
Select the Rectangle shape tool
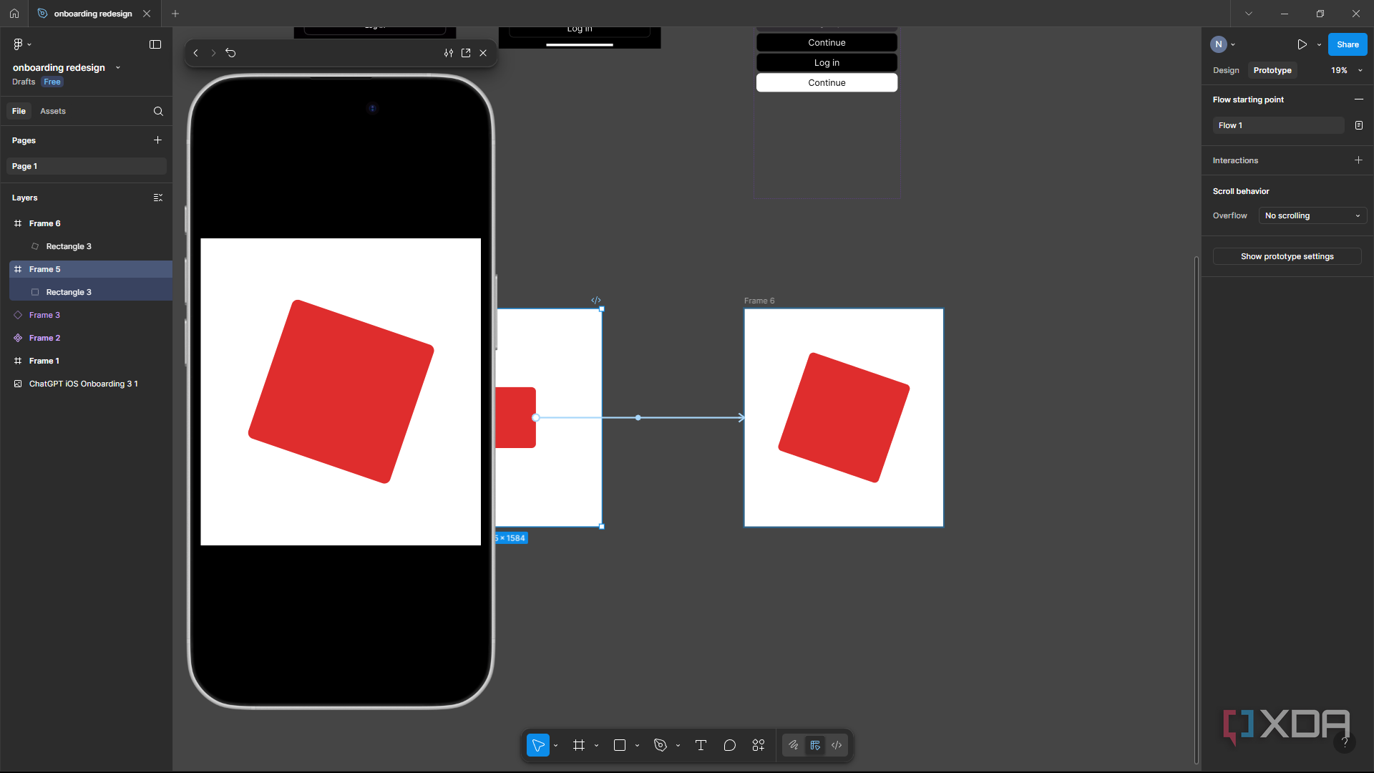[620, 745]
